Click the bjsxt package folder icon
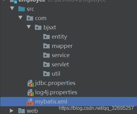 coord(38,27)
